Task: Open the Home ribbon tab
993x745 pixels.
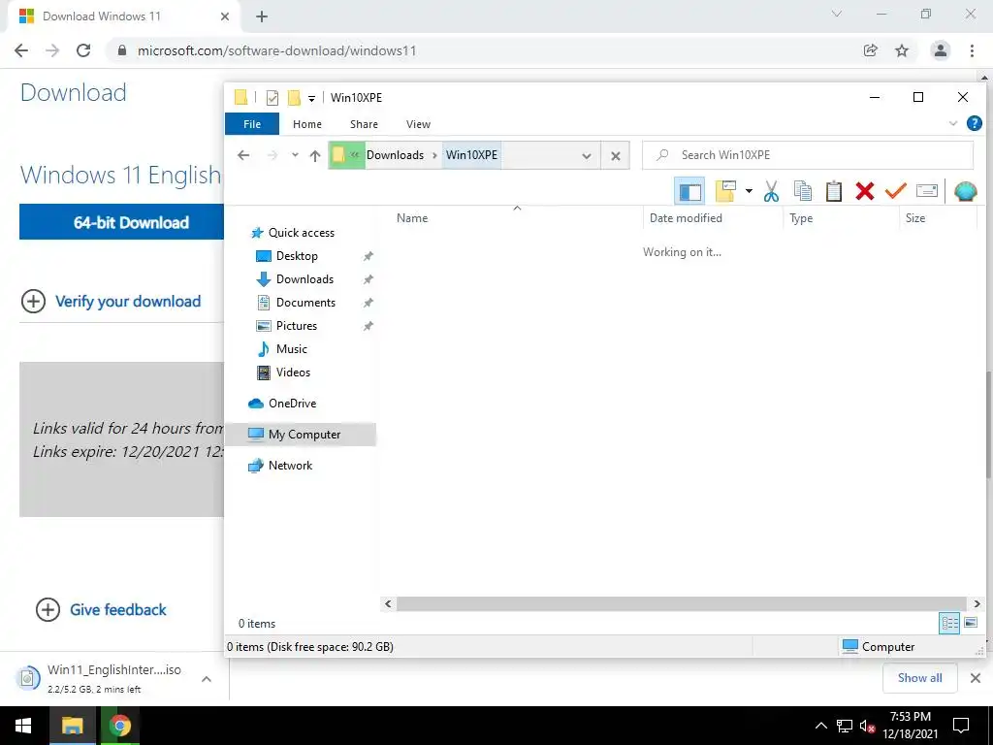Action: coord(307,124)
